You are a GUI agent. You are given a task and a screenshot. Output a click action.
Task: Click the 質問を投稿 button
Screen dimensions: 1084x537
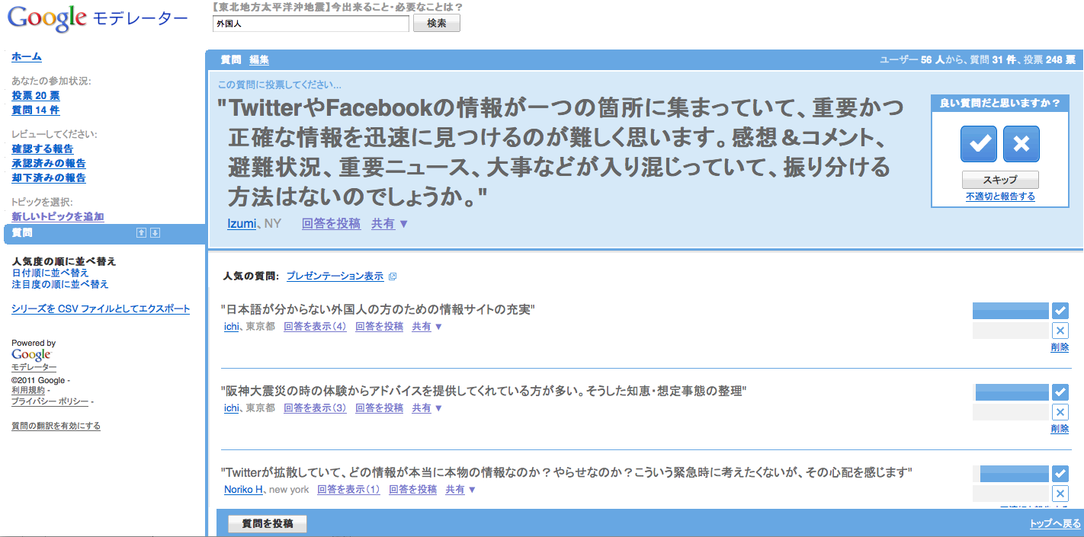[x=268, y=524]
